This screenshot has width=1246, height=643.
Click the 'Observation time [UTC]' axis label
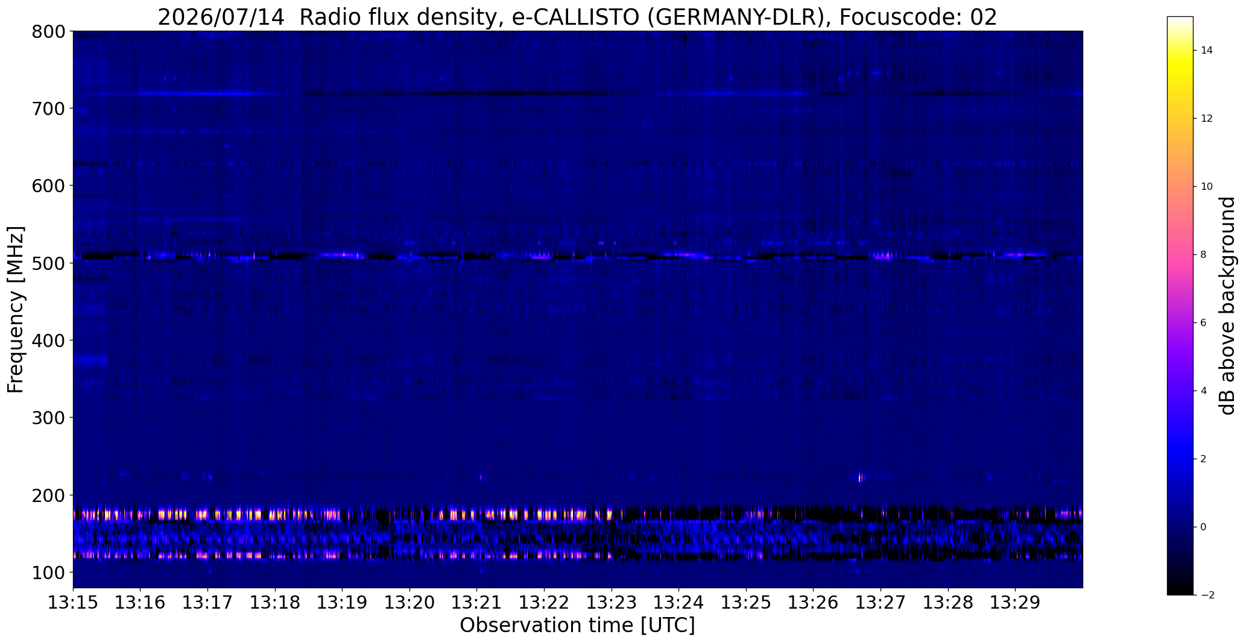coord(577,626)
